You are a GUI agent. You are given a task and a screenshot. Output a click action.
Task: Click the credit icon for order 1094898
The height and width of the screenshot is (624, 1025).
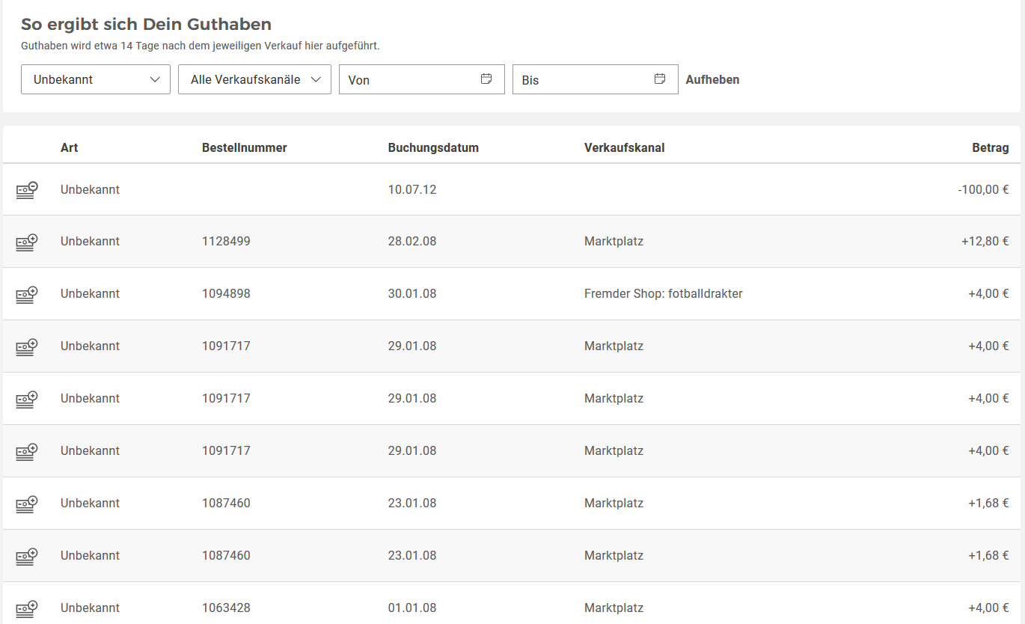27,294
